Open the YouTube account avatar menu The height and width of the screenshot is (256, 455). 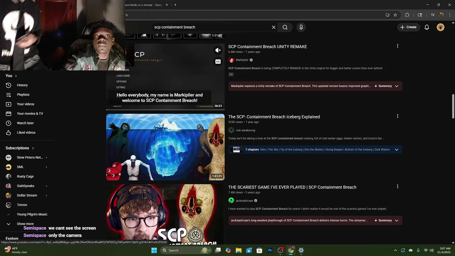440,27
